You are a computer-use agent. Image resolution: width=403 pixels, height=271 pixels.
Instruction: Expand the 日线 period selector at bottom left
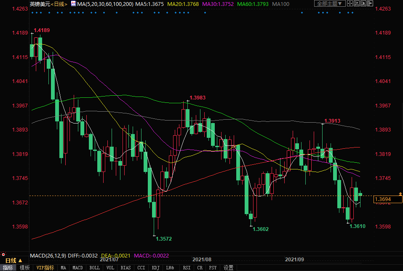point(12,260)
